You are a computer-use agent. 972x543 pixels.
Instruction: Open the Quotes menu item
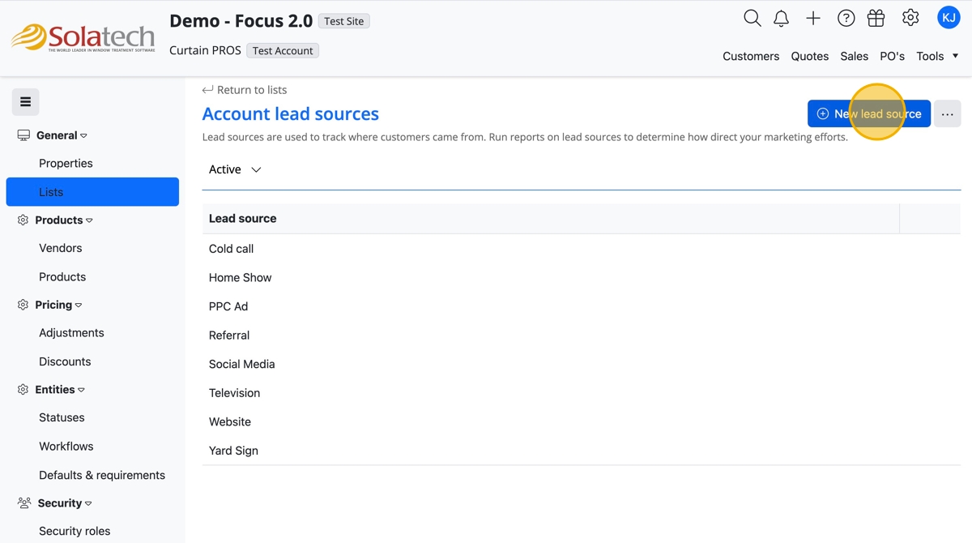pos(809,56)
